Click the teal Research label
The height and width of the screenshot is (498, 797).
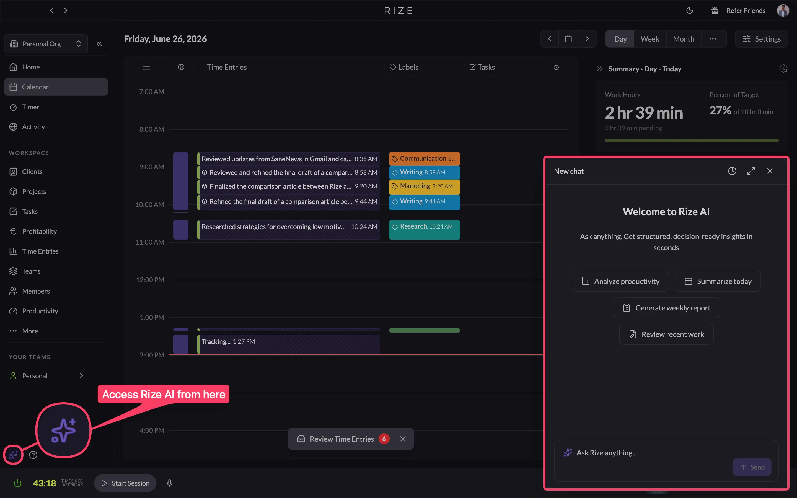(x=425, y=229)
